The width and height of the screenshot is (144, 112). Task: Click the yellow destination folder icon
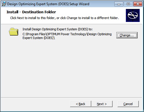pyautogui.click(x=14, y=32)
